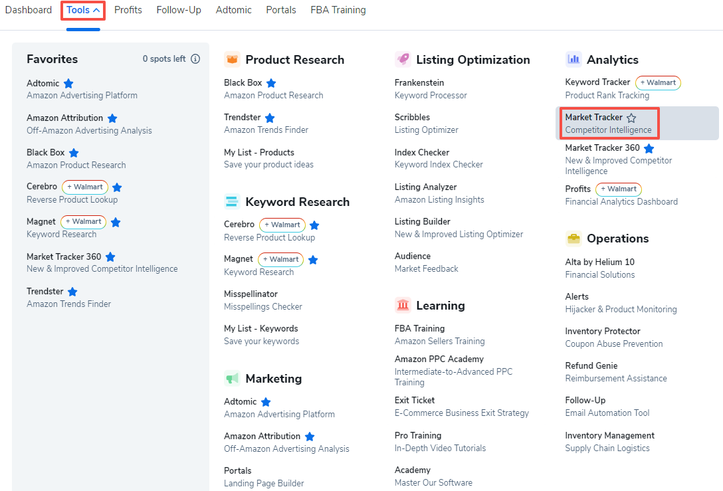Image resolution: width=723 pixels, height=491 pixels.
Task: Unstar Black Box under Product Research
Action: pos(271,83)
